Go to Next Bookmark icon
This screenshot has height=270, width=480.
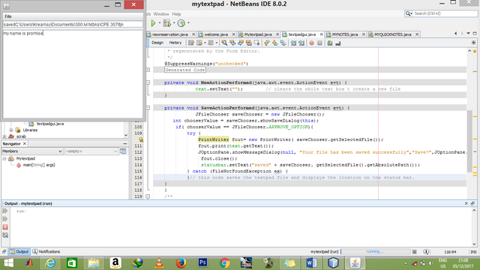(x=275, y=43)
